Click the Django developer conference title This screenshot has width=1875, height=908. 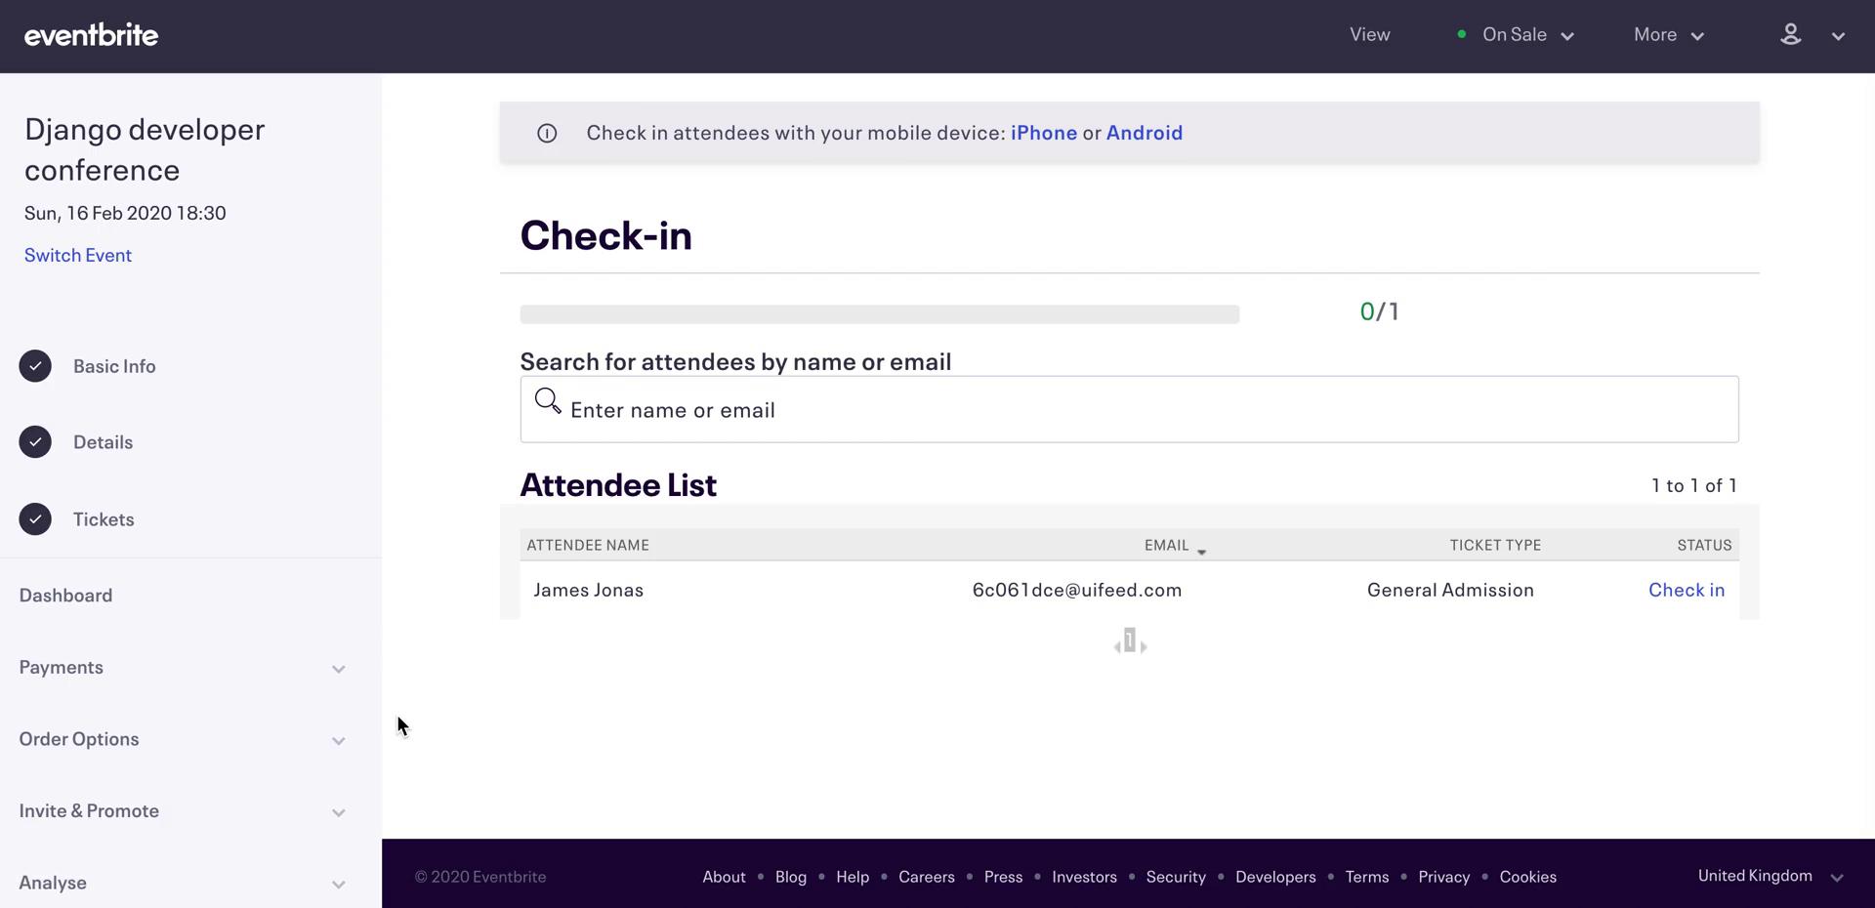click(145, 149)
